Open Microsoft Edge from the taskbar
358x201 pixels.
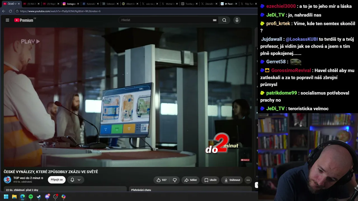coord(22,197)
